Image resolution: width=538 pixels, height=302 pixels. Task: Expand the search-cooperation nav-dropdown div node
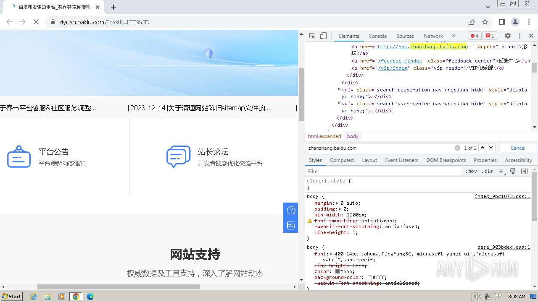coord(339,89)
